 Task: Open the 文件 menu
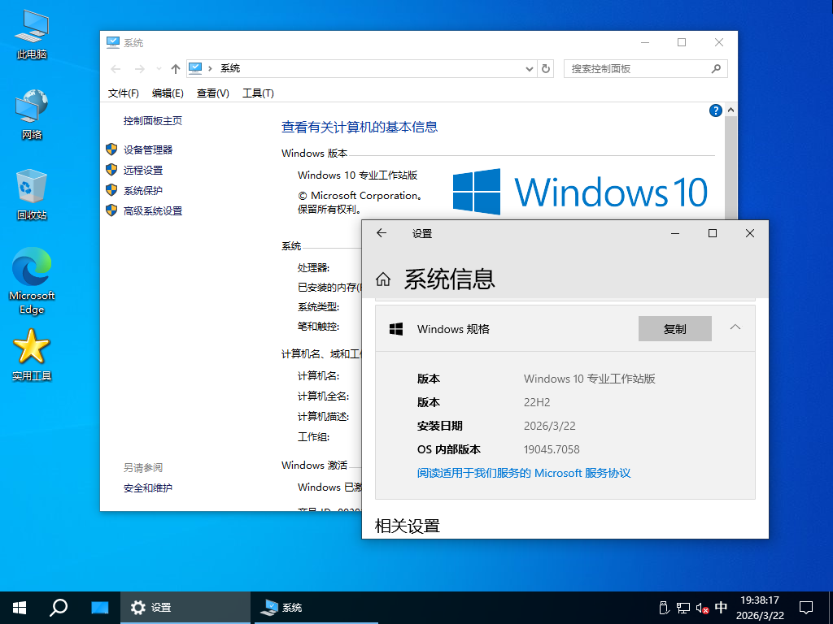122,93
